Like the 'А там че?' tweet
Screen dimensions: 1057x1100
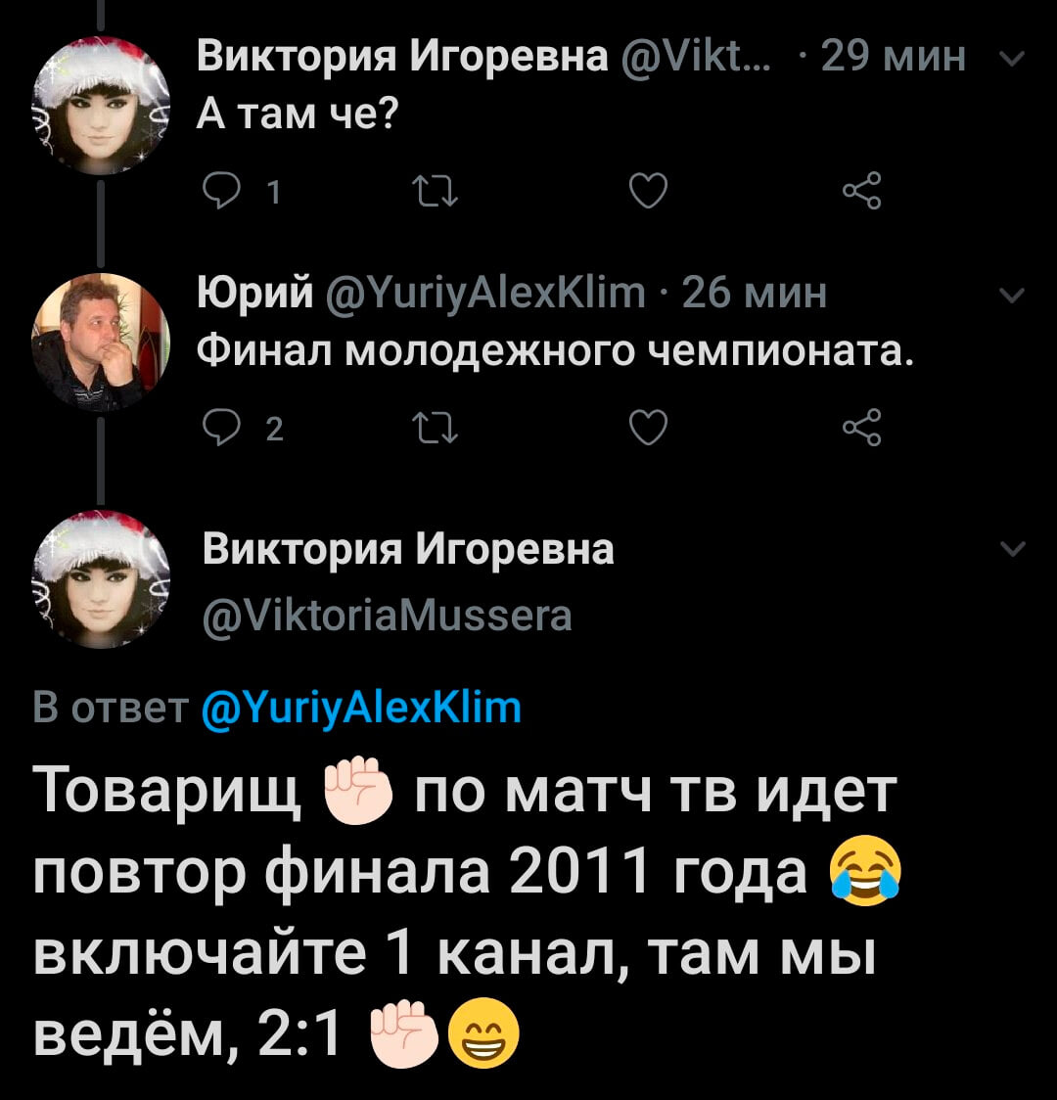point(648,191)
